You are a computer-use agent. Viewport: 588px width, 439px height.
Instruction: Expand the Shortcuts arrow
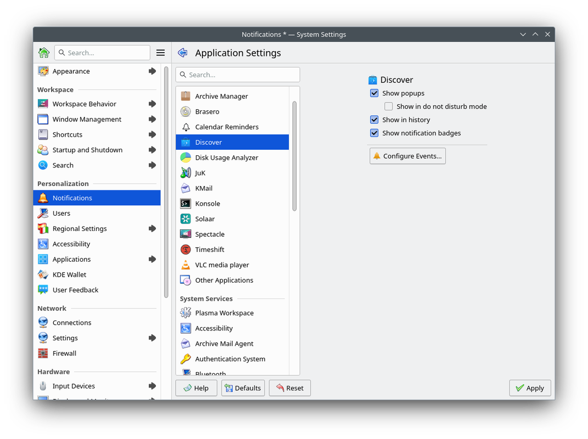pyautogui.click(x=152, y=134)
